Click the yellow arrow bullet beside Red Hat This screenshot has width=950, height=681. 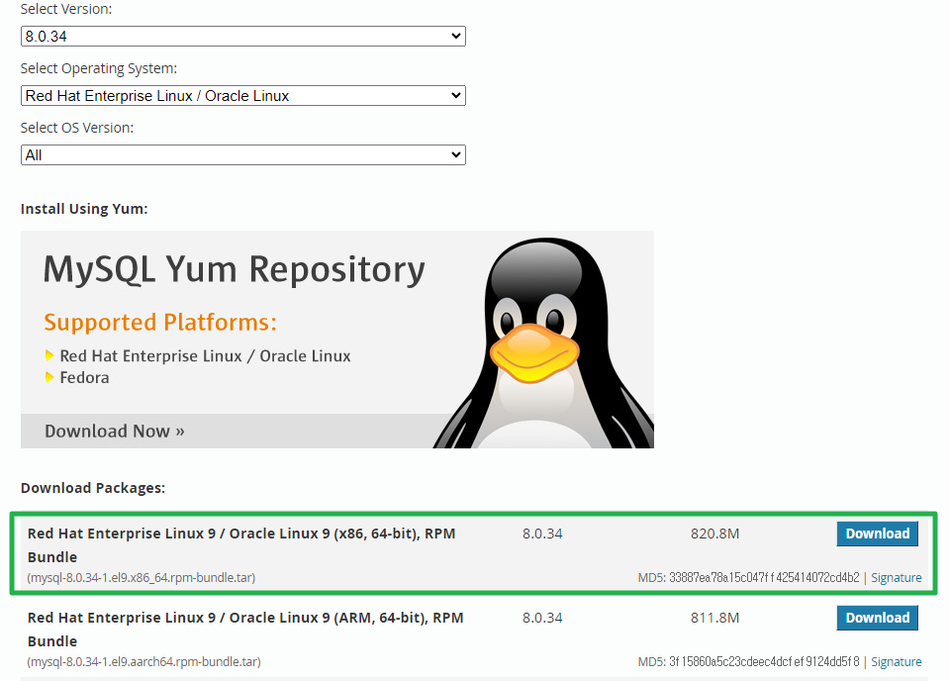pos(49,356)
